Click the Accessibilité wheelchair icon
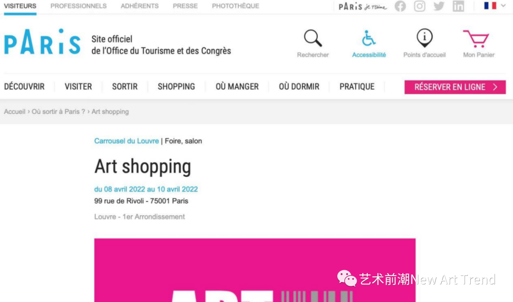Screen dimensions: 513x302 (x=369, y=38)
